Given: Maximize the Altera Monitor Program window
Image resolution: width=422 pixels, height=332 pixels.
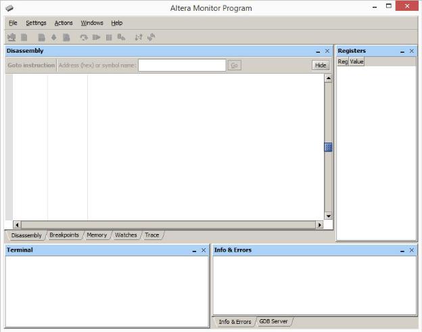Looking at the screenshot, I should tap(389, 6).
